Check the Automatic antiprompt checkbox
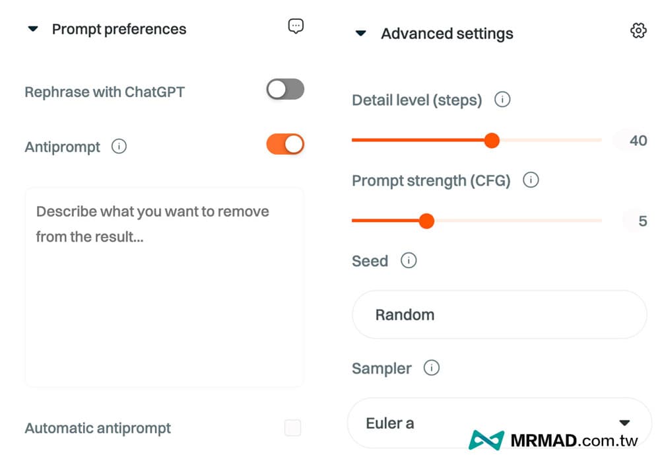This screenshot has width=660, height=463. coord(292,427)
